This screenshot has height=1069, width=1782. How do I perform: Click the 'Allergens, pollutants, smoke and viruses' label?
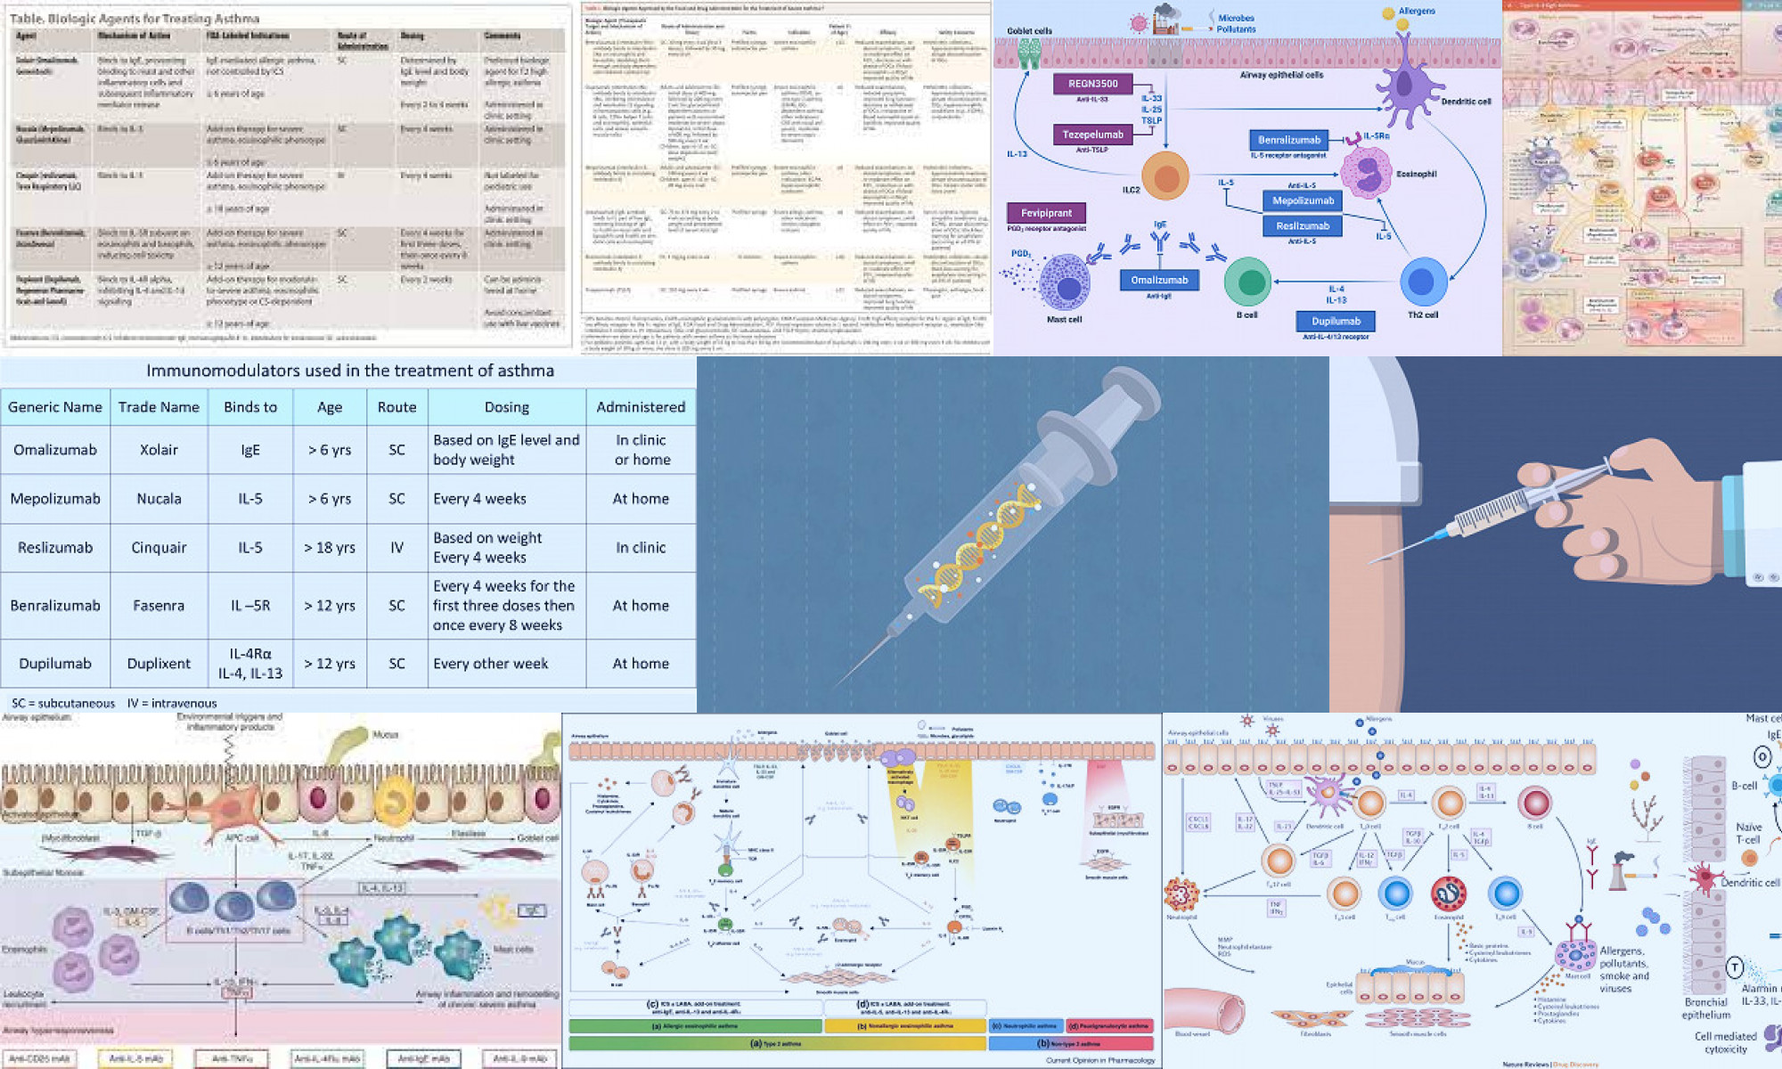click(x=1624, y=969)
